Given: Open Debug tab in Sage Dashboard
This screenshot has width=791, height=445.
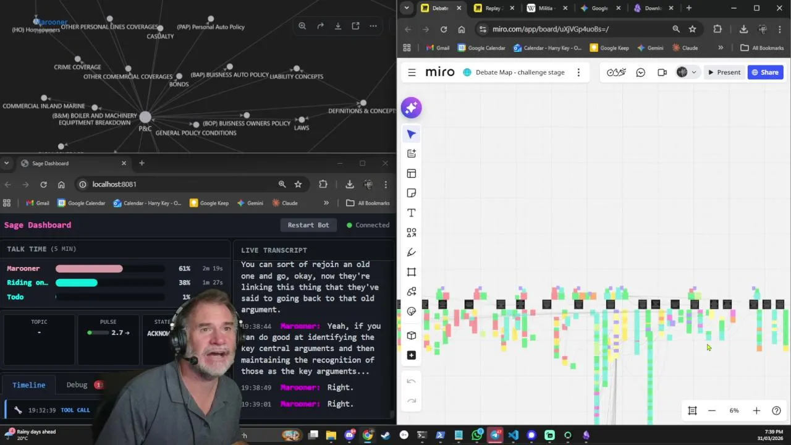Looking at the screenshot, I should (77, 384).
